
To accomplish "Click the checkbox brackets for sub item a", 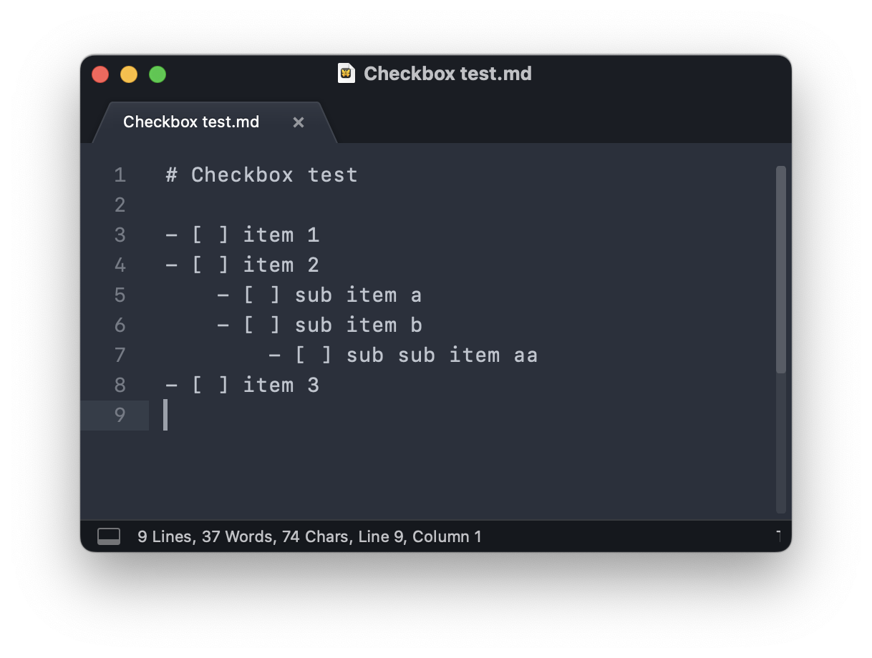I will 262,295.
